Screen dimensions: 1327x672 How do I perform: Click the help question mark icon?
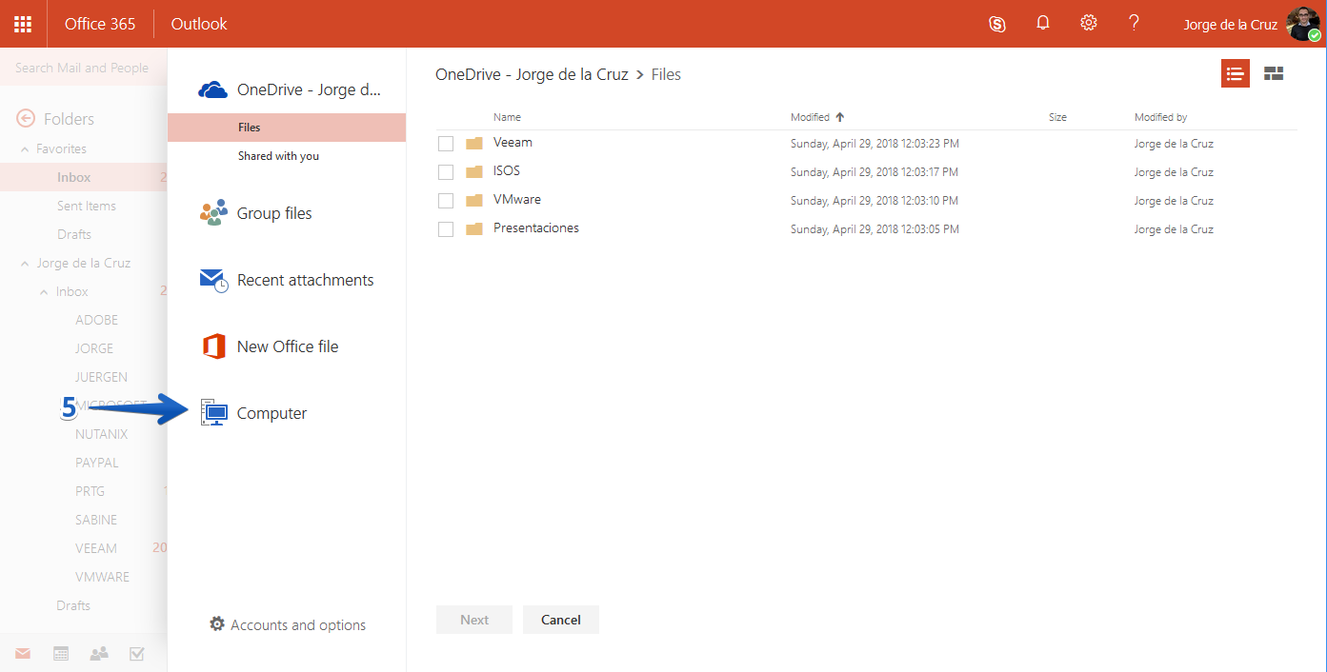pos(1134,23)
